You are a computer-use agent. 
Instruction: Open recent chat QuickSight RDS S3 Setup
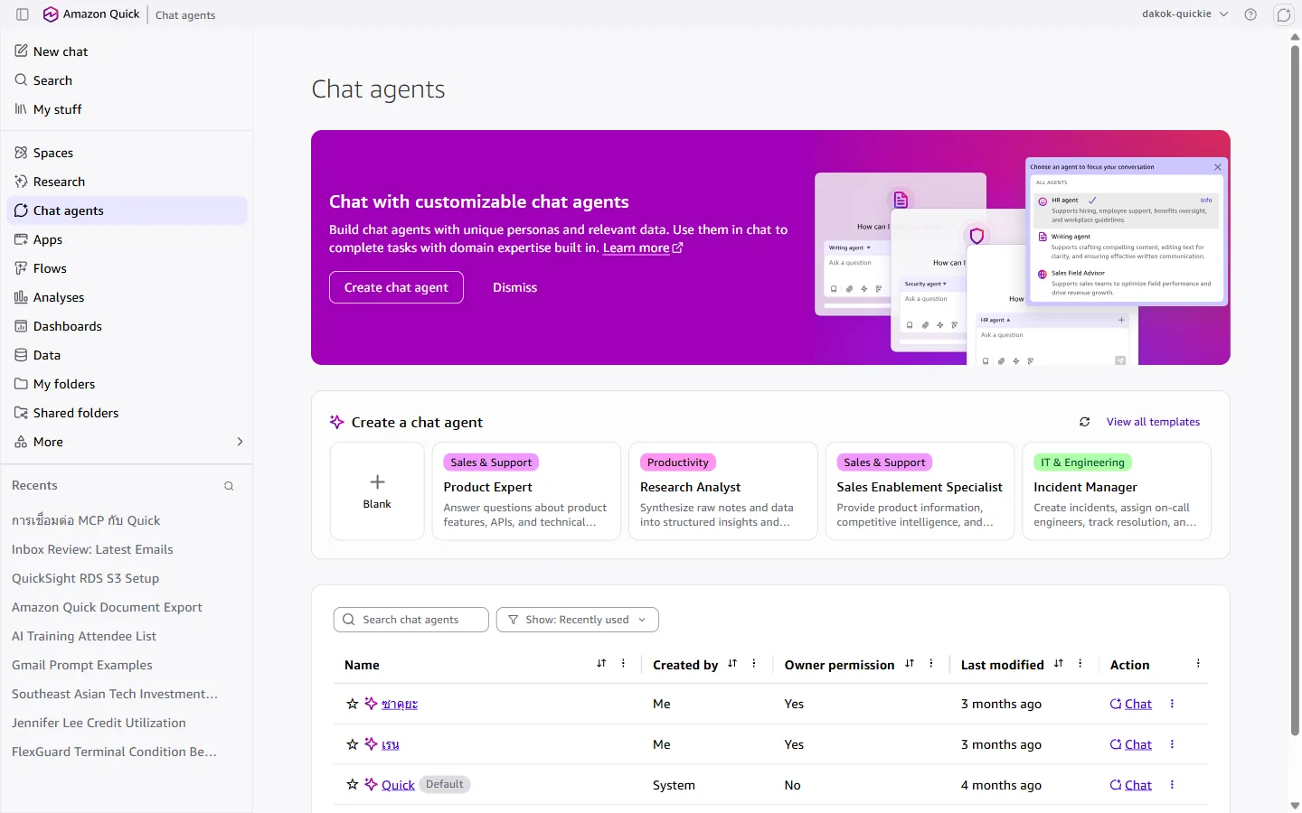(x=85, y=578)
